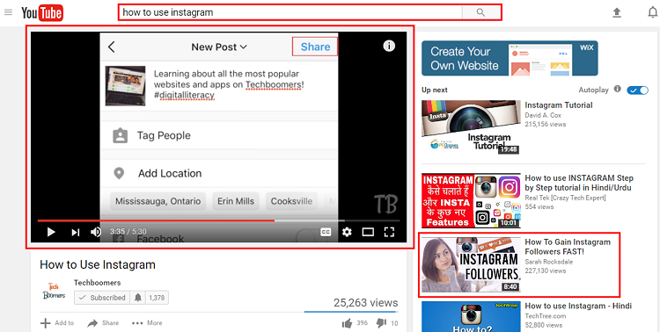Open the upload video icon
Viewport: 660px width, 332px height.
[617, 13]
